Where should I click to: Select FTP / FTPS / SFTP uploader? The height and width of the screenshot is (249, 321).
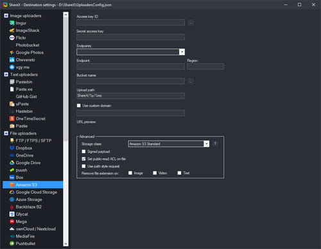coord(33,141)
